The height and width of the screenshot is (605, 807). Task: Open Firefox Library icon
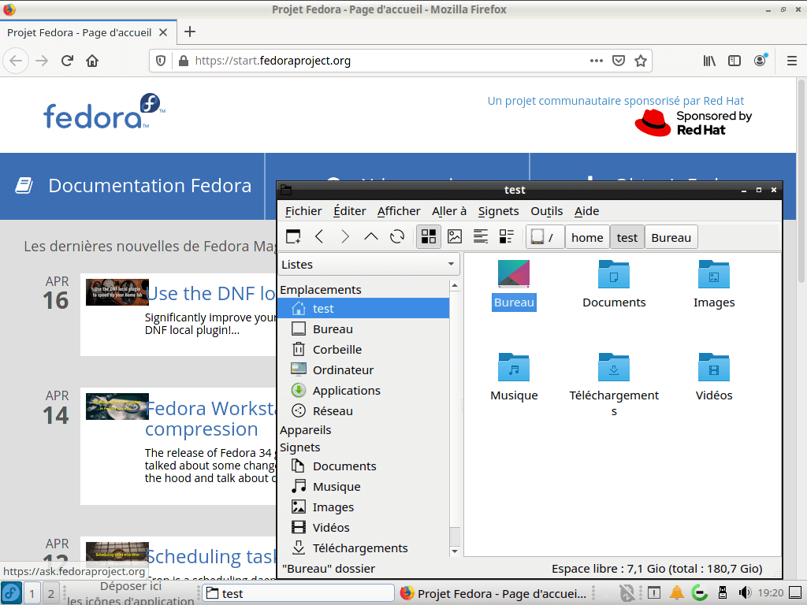(709, 61)
